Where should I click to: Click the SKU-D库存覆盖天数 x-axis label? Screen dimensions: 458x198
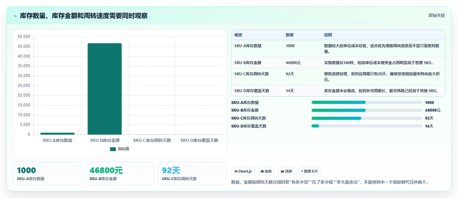click(199, 140)
